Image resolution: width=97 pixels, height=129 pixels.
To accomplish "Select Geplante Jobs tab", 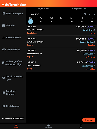I will tap(43, 9).
